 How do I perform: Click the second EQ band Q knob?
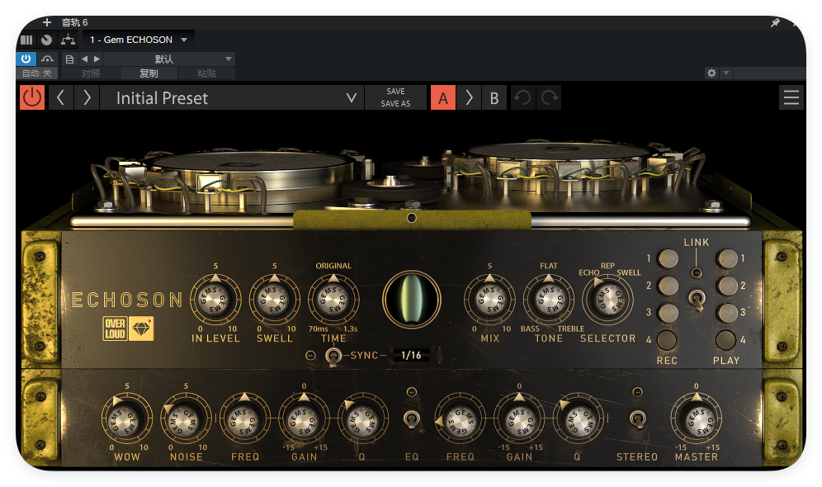[x=578, y=419]
